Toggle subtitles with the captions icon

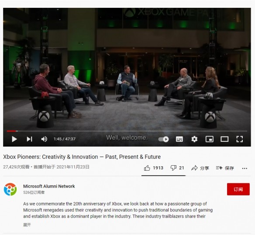179,139
